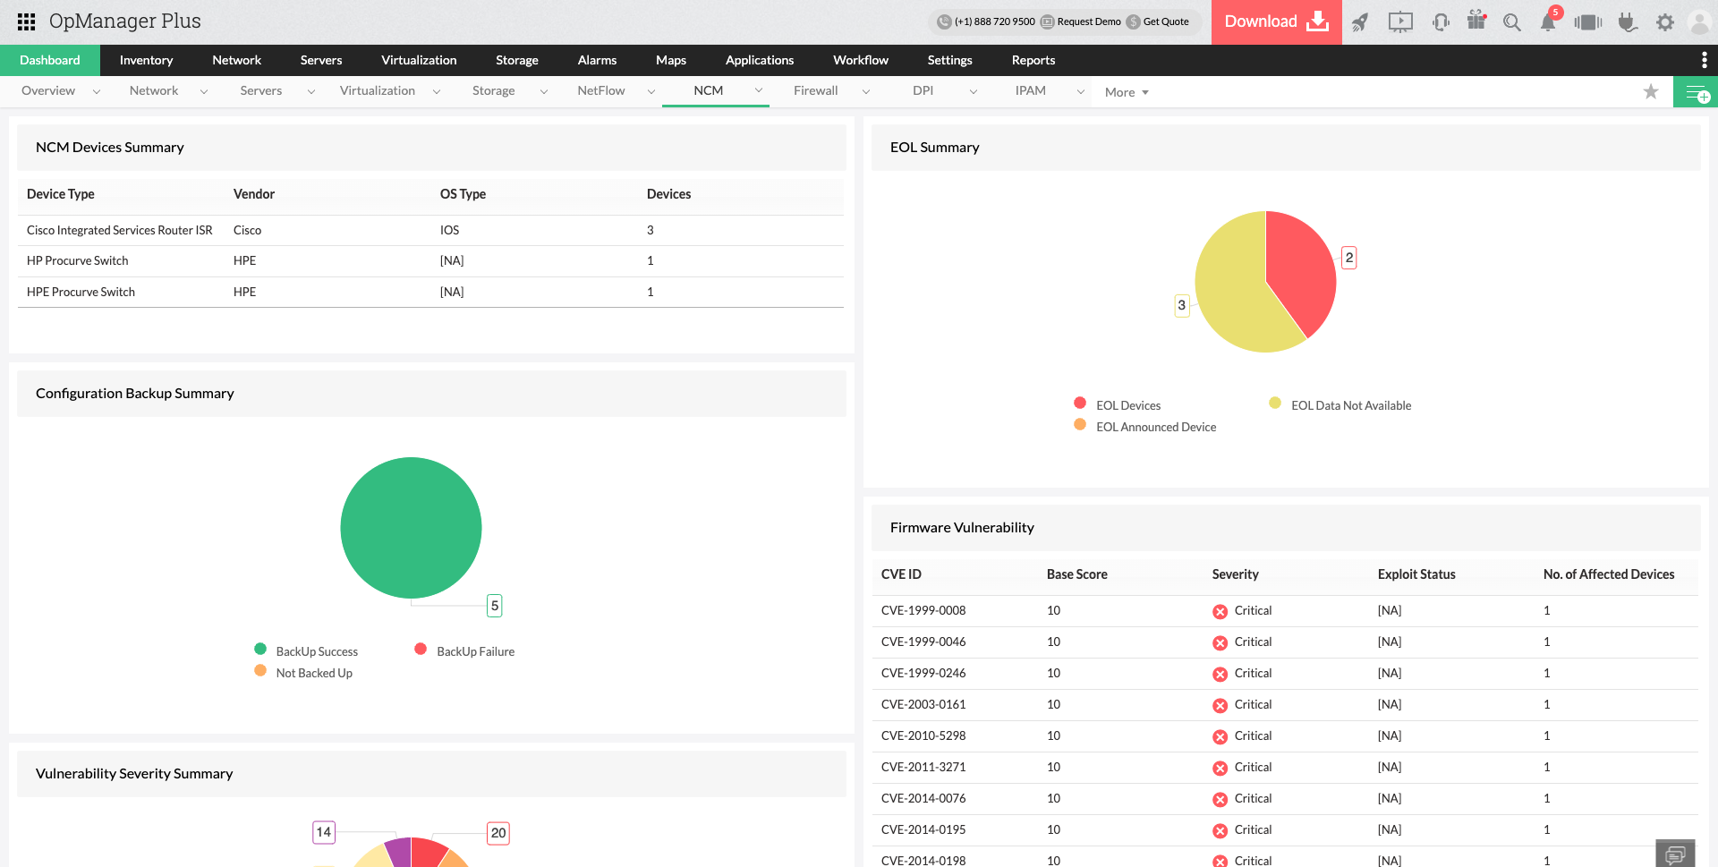1718x867 pixels.
Task: Open the More dashboards dropdown
Action: pyautogui.click(x=1127, y=92)
